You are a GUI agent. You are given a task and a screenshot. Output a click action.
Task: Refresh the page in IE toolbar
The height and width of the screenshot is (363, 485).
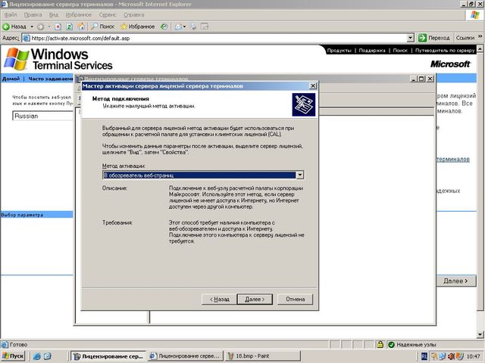(x=69, y=26)
